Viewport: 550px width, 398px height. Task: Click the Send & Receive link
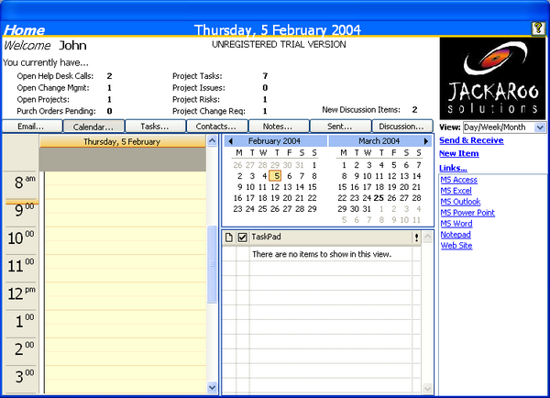coord(471,140)
